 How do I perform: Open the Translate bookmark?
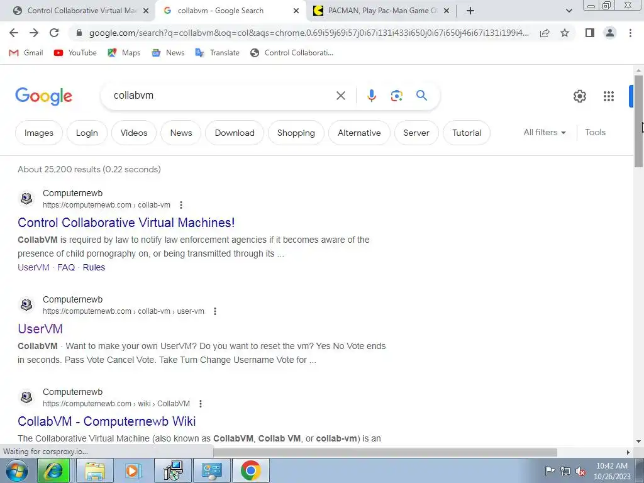point(217,53)
